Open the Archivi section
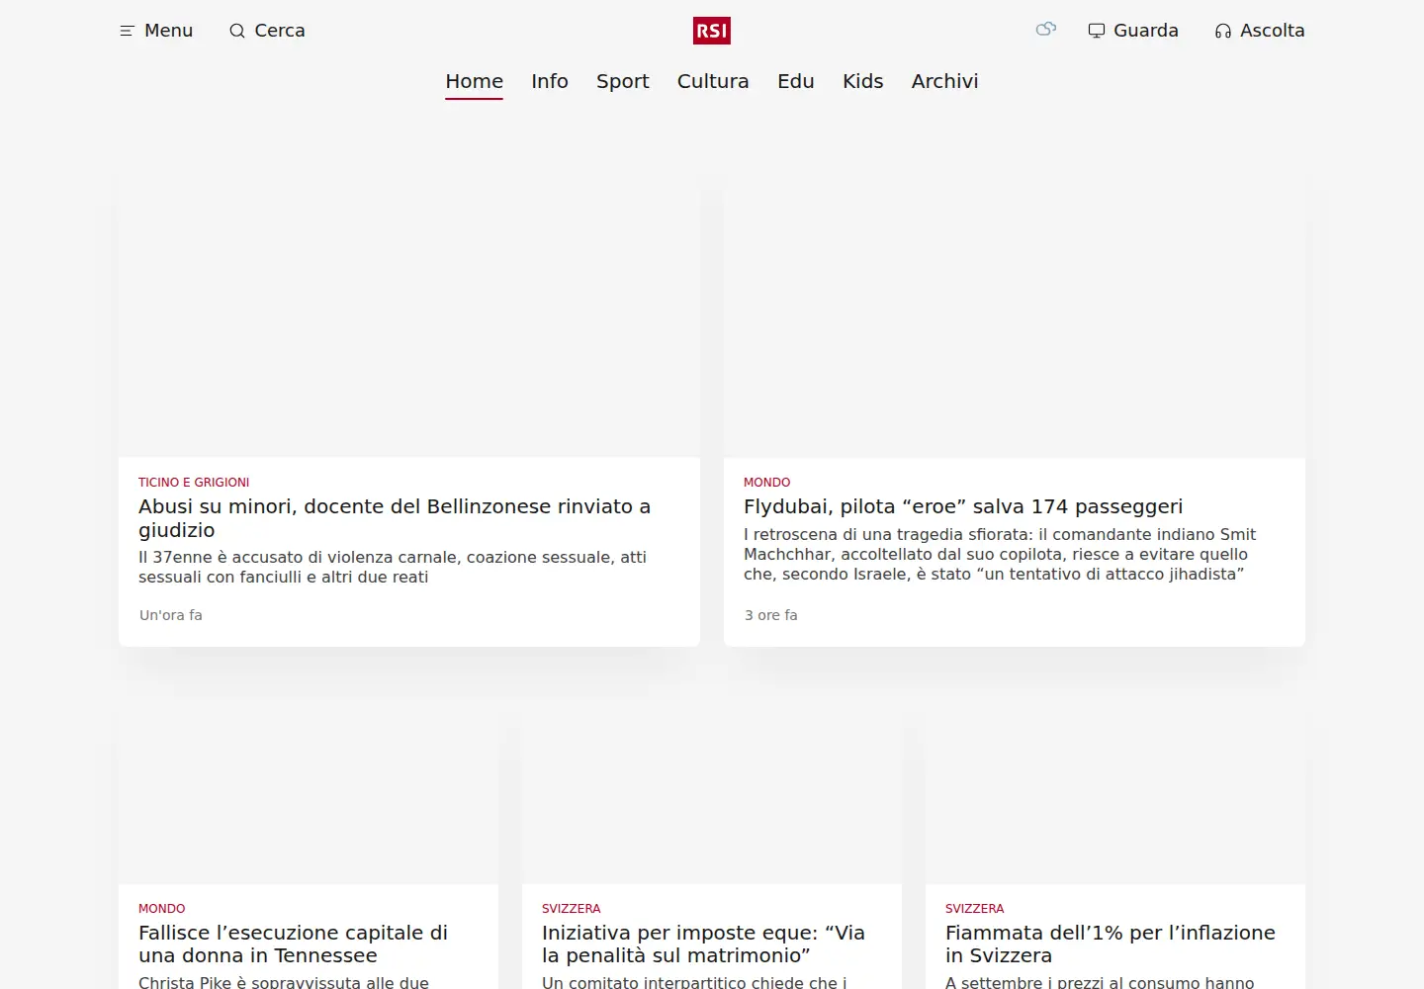Viewport: 1424px width, 989px height. (x=945, y=81)
